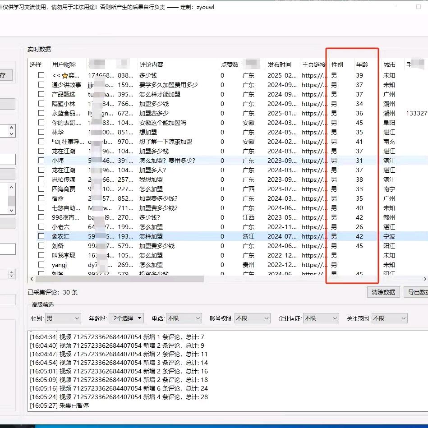This screenshot has height=428, width=428.
Task: Check the row checkbox for 象农汇
Action: pyautogui.click(x=41, y=236)
